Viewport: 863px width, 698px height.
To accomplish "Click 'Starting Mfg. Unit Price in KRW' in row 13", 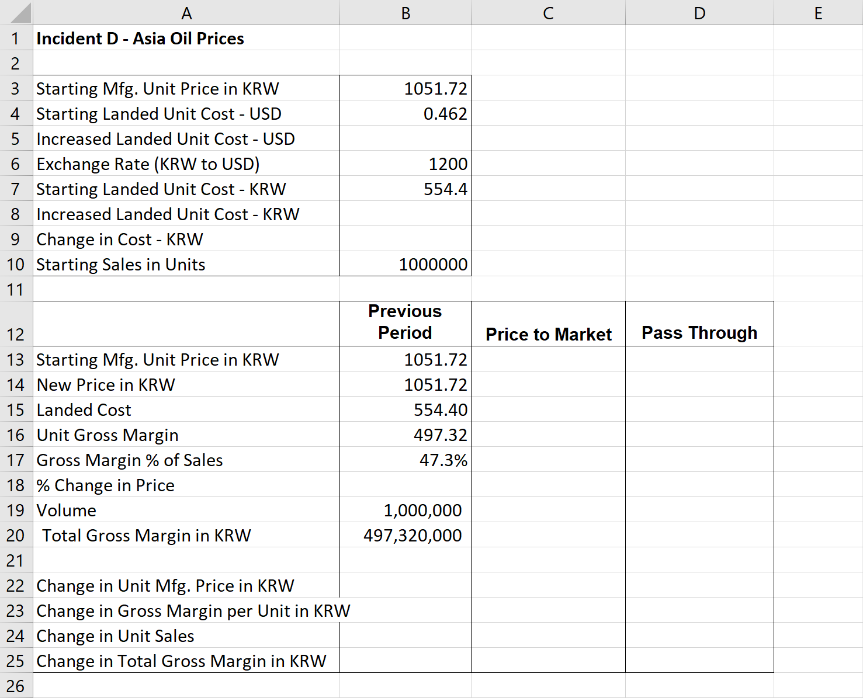I will pos(158,360).
